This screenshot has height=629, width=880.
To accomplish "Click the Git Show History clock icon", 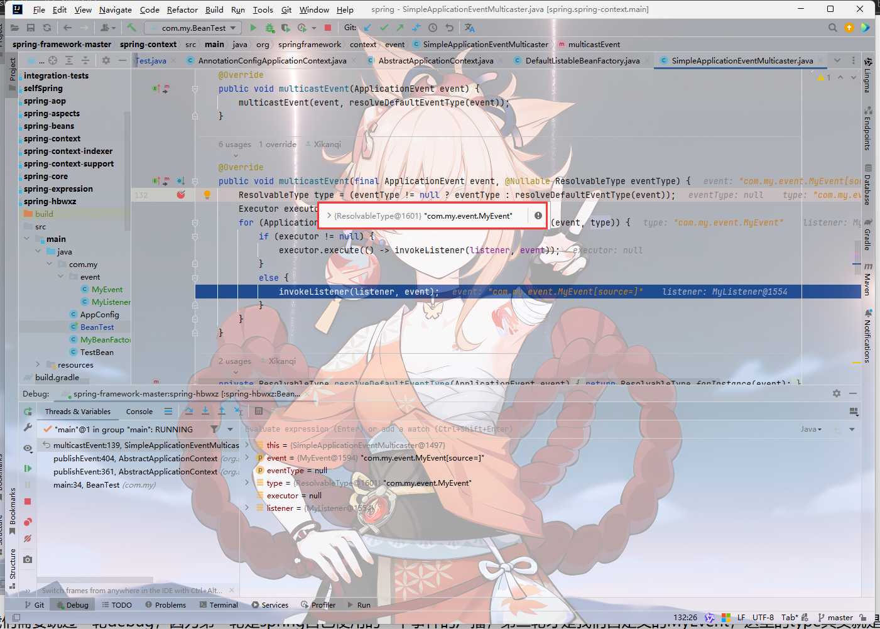I will click(433, 28).
